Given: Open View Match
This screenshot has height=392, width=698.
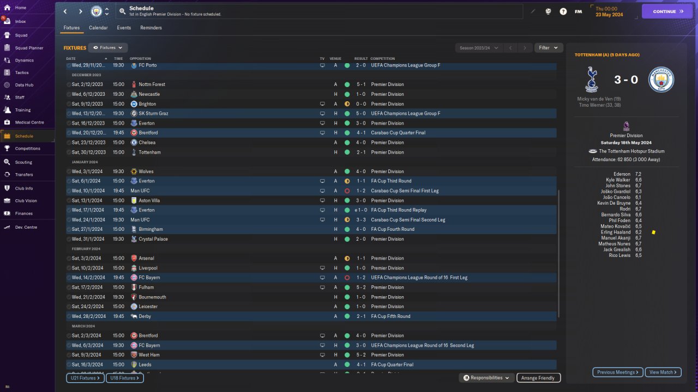Looking at the screenshot, I should pos(663,372).
